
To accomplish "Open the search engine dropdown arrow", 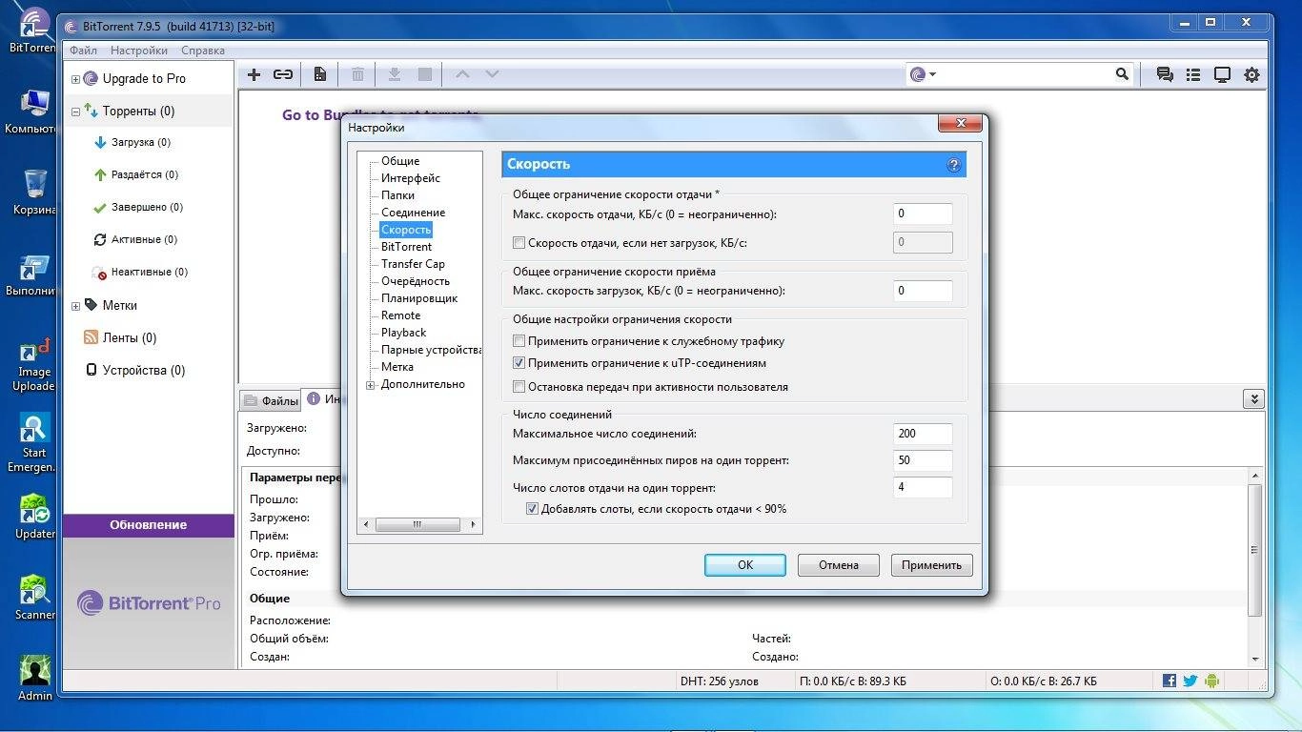I will [932, 74].
